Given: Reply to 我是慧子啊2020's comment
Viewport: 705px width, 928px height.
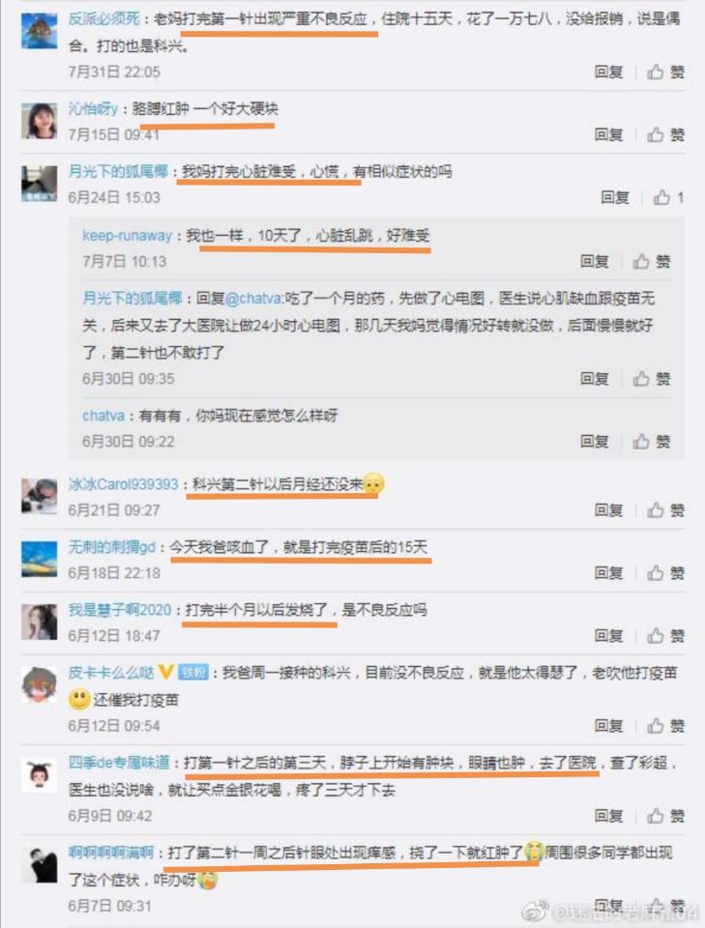Looking at the screenshot, I should click(x=608, y=636).
